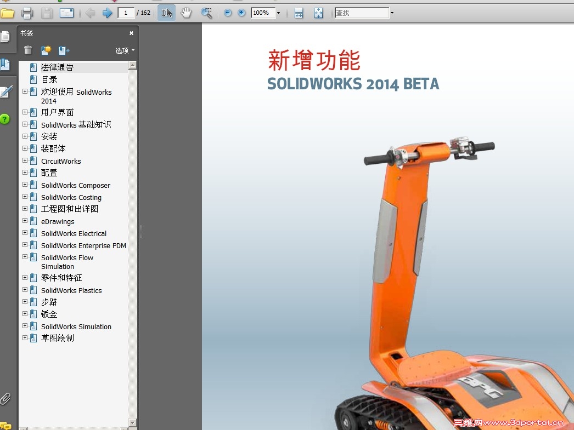
Task: Click the page number input field
Action: [x=126, y=13]
